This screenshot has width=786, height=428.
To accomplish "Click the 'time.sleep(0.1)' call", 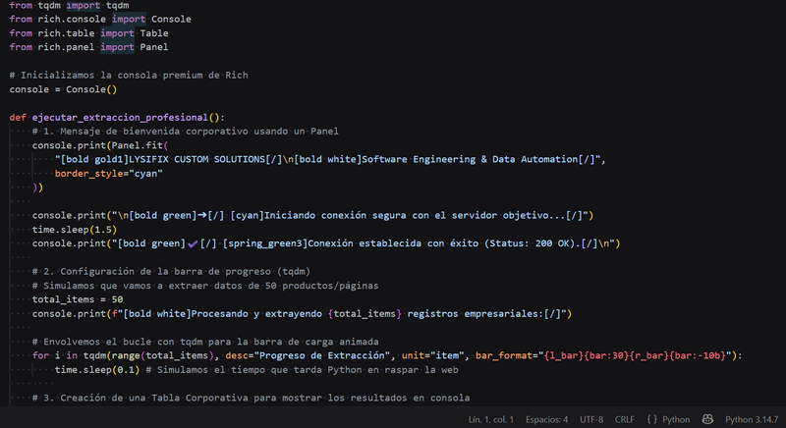I will pos(97,369).
